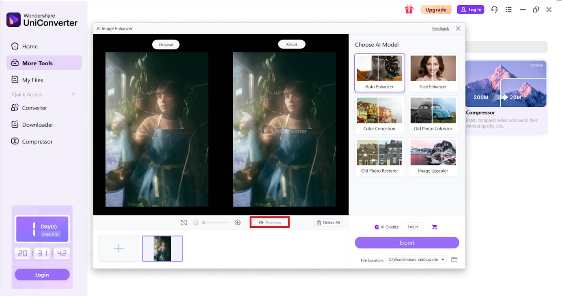This screenshot has height=296, width=562.
Task: Click the Result label pill
Action: (x=292, y=44)
